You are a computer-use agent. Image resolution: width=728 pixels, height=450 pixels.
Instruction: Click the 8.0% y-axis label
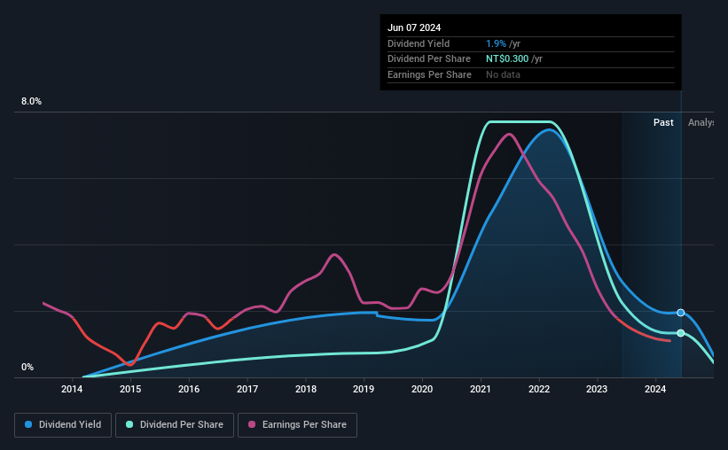click(x=32, y=102)
